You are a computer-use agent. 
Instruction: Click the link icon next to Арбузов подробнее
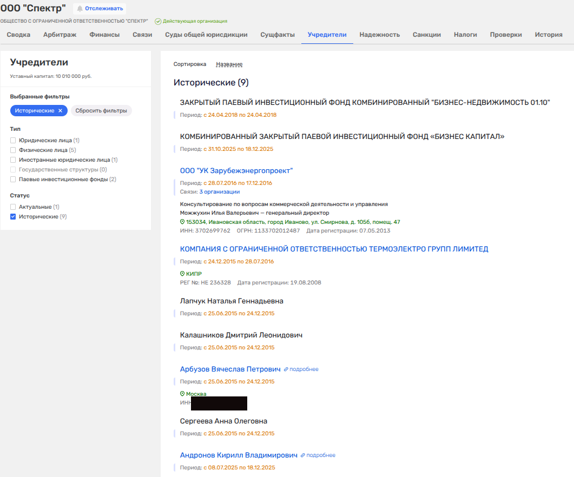click(286, 369)
